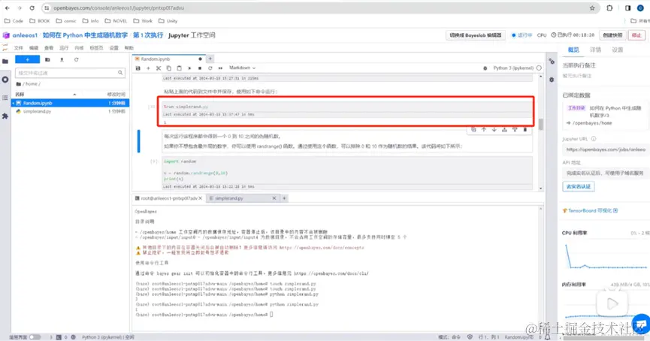Open the 设置 tab in the right panel
This screenshot has height=341, width=650.
click(x=617, y=50)
